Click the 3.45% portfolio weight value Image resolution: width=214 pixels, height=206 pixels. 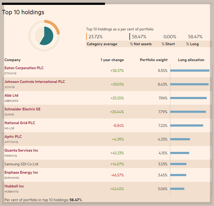point(163,175)
